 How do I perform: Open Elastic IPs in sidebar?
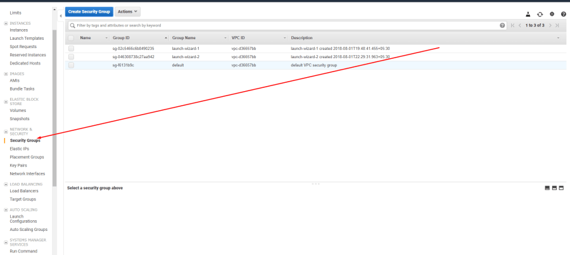pos(20,149)
